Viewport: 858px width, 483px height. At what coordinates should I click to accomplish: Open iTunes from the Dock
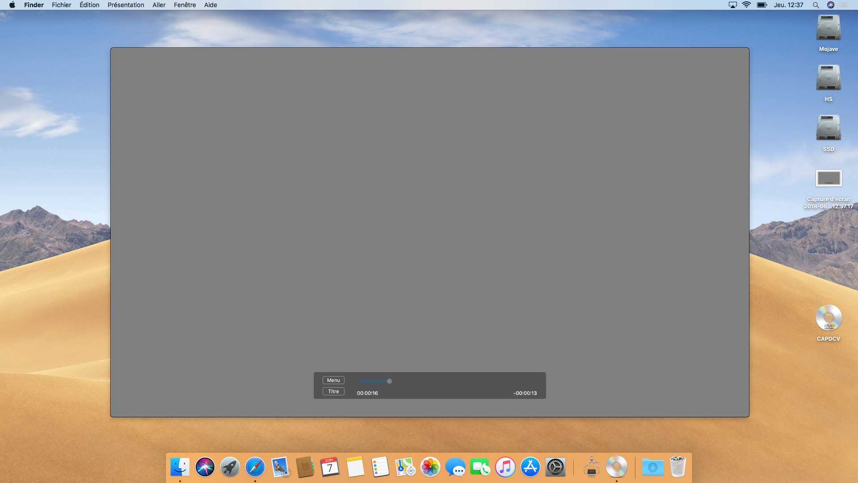click(505, 467)
